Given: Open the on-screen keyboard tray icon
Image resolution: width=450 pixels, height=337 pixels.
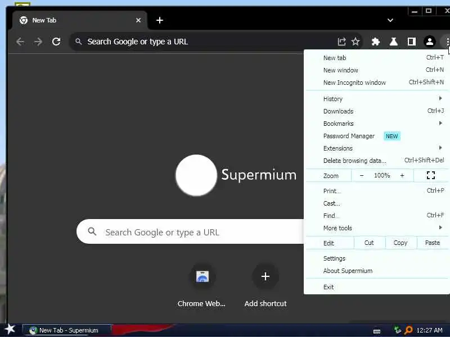Looking at the screenshot, I should (x=377, y=331).
